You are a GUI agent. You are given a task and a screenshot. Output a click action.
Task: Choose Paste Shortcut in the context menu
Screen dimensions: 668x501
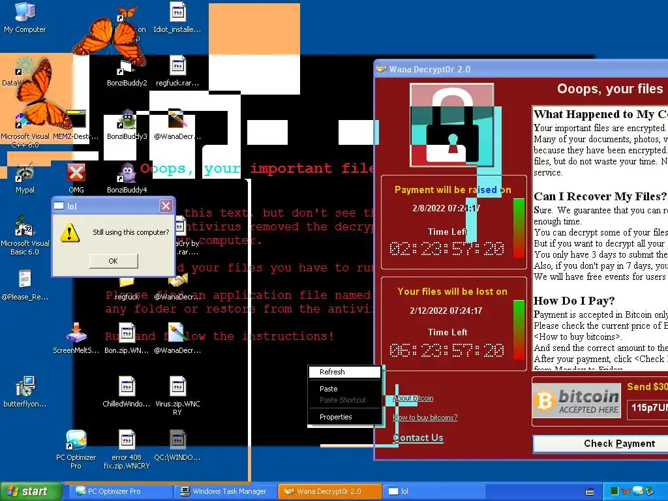click(x=344, y=400)
